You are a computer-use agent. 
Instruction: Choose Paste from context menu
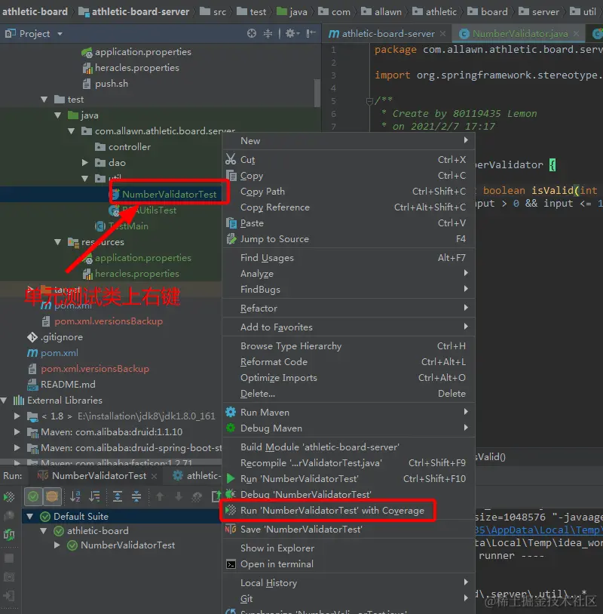coord(349,223)
